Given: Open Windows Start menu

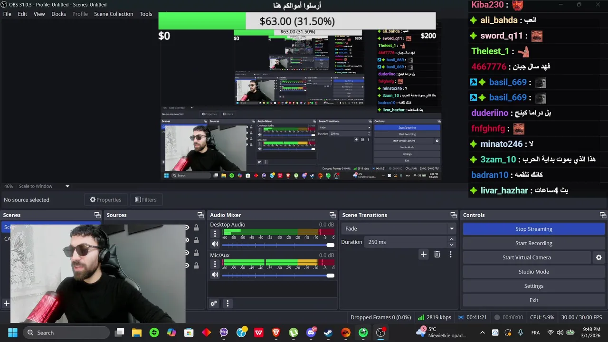Looking at the screenshot, I should [13, 332].
